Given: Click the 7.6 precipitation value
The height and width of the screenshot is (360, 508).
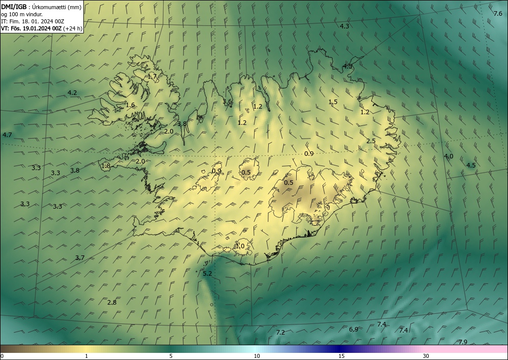Looking at the screenshot, I should (x=498, y=14).
